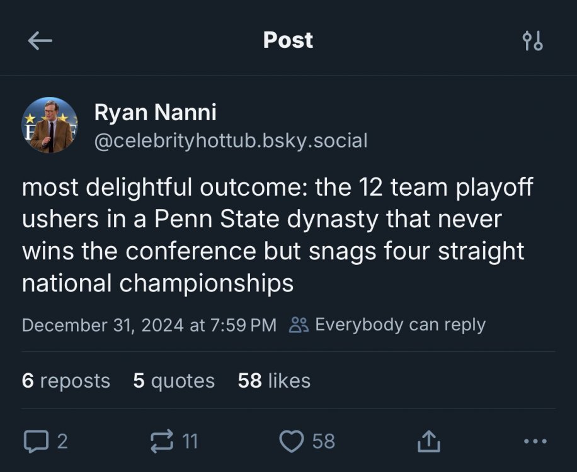577x472 pixels.
Task: Click repost count 11 beside arrows
Action: click(x=190, y=441)
